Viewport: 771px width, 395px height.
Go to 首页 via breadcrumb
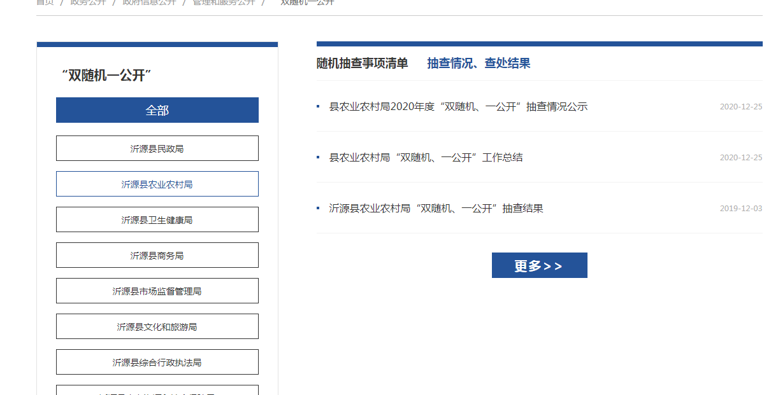pyautogui.click(x=45, y=3)
